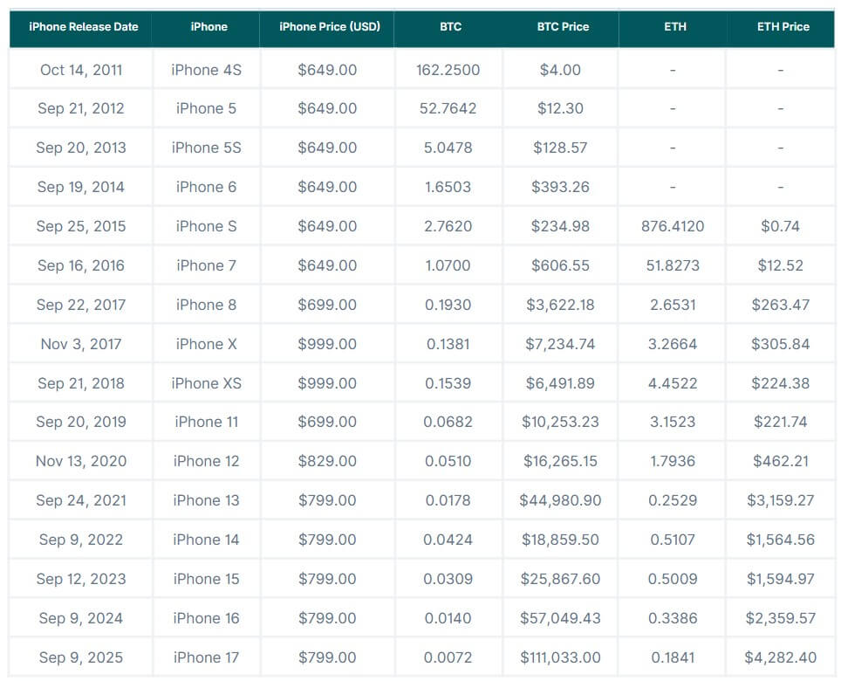This screenshot has height=681, width=841.
Task: Select the $999.00 price for iPhone XS
Action: click(x=329, y=382)
